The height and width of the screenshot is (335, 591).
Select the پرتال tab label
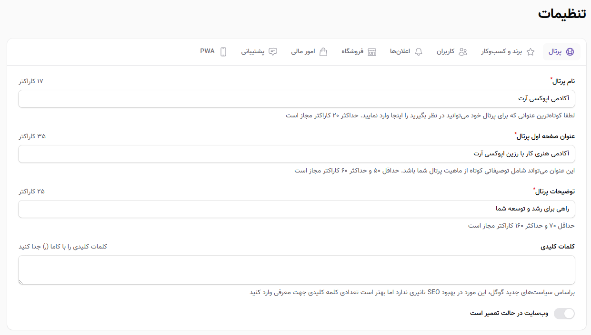point(555,52)
